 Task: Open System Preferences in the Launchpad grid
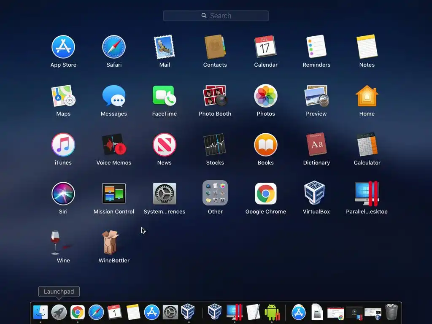coord(165,193)
